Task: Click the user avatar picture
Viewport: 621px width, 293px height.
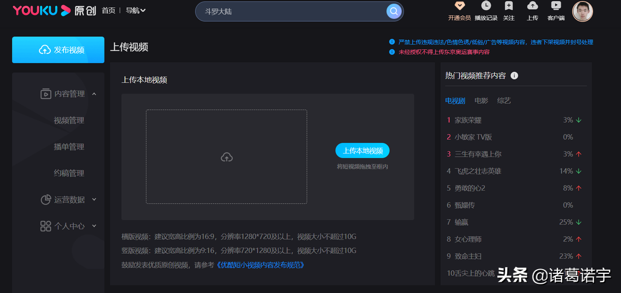Action: click(582, 11)
